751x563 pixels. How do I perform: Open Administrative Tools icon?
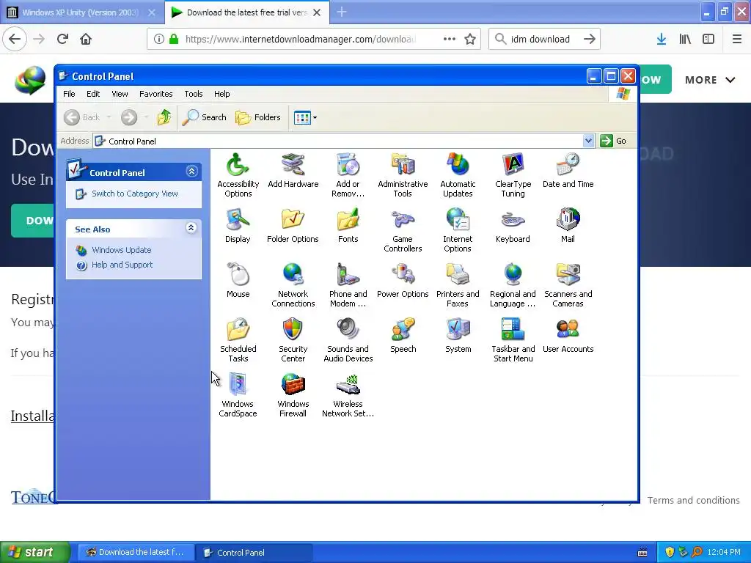pyautogui.click(x=403, y=175)
